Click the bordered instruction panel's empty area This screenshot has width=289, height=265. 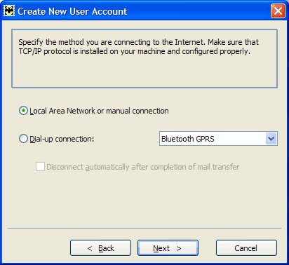click(x=144, y=72)
